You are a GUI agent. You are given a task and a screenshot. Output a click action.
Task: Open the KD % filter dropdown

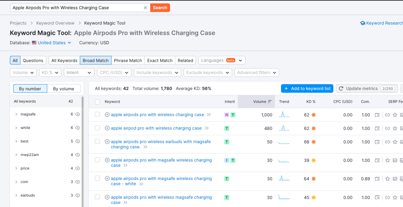[x=50, y=73]
